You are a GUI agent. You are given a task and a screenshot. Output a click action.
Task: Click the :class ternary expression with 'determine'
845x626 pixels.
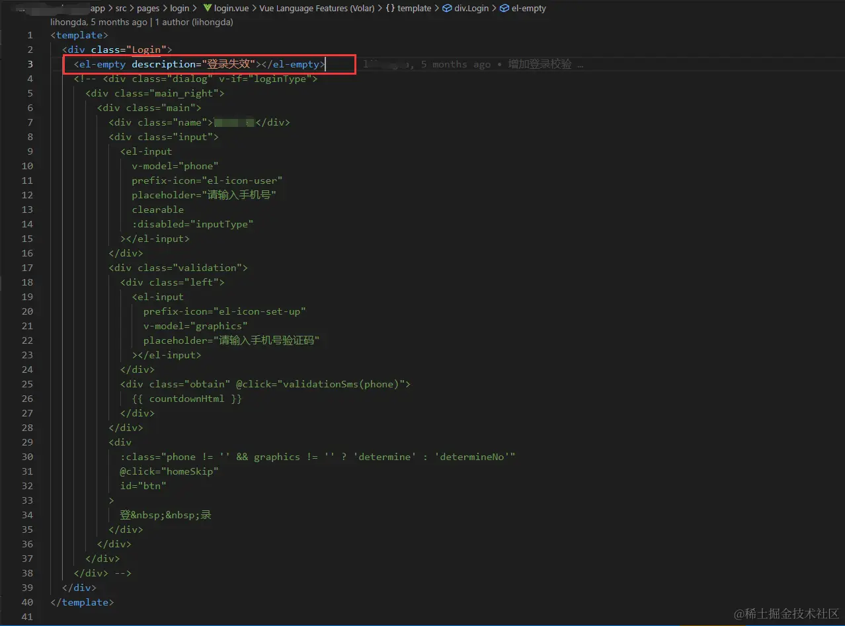point(317,457)
